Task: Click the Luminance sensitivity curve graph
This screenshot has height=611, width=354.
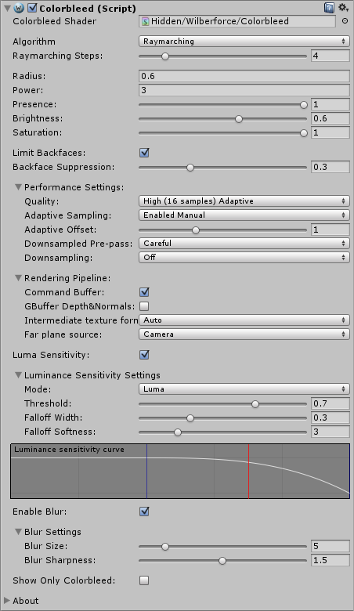Action: (x=180, y=471)
